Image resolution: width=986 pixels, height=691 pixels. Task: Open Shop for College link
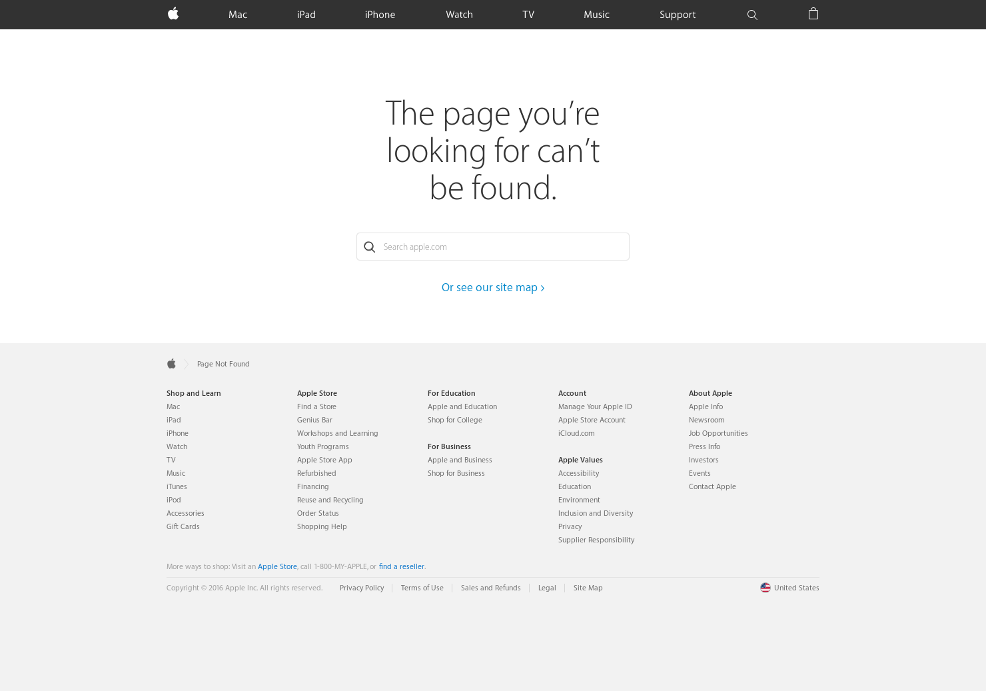tap(455, 420)
